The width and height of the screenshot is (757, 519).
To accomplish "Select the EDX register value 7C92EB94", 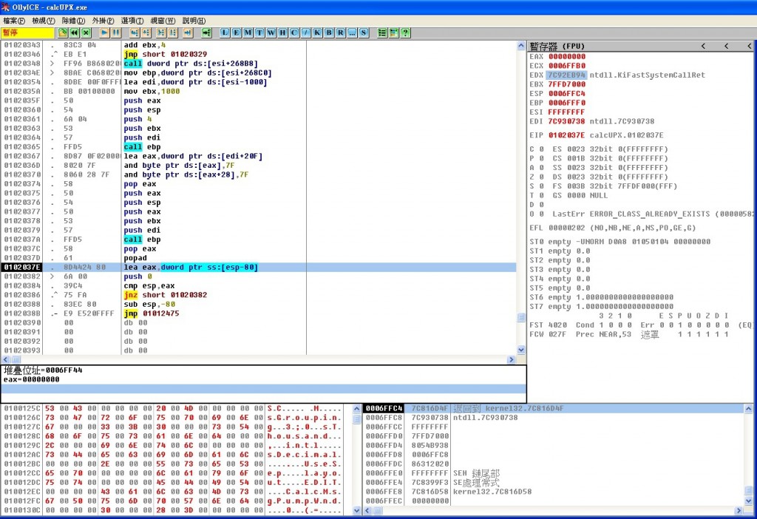I will tap(567, 75).
